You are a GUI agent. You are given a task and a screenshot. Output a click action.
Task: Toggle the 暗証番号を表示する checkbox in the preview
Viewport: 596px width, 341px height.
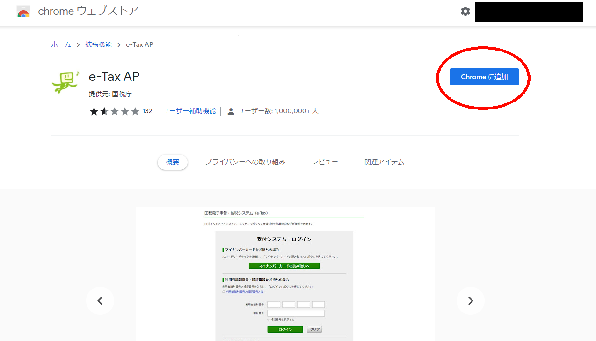(269, 319)
